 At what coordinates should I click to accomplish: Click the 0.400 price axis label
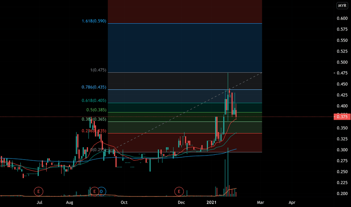click(342, 106)
